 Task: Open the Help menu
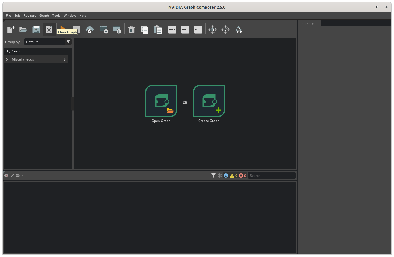(83, 16)
